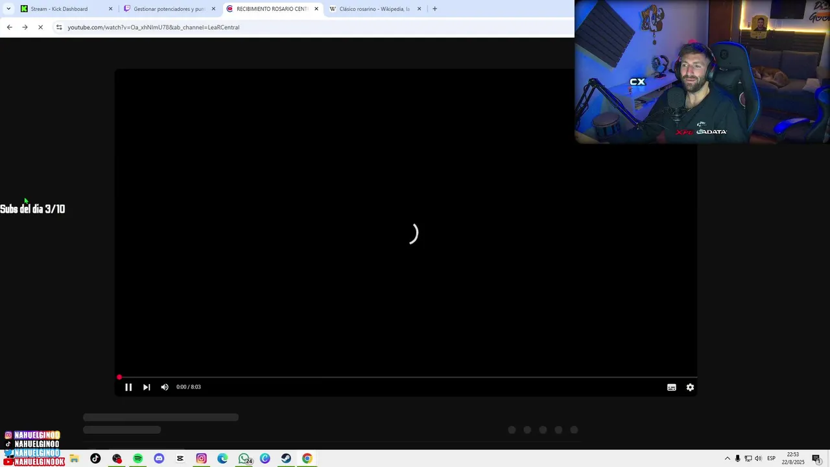
Task: Toggle subtitles on the video player
Action: (672, 387)
